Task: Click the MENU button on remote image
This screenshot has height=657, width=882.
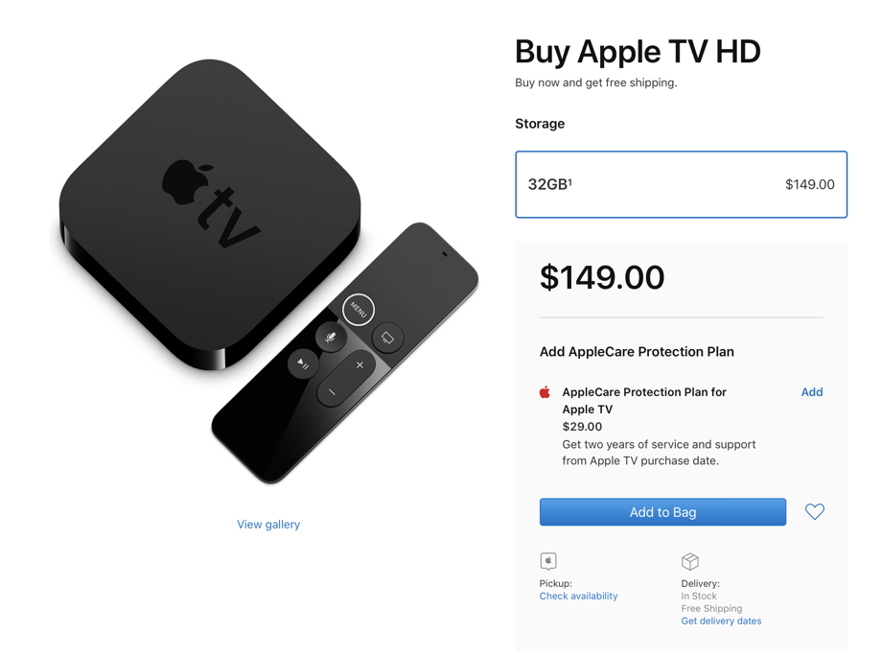Action: click(x=359, y=310)
